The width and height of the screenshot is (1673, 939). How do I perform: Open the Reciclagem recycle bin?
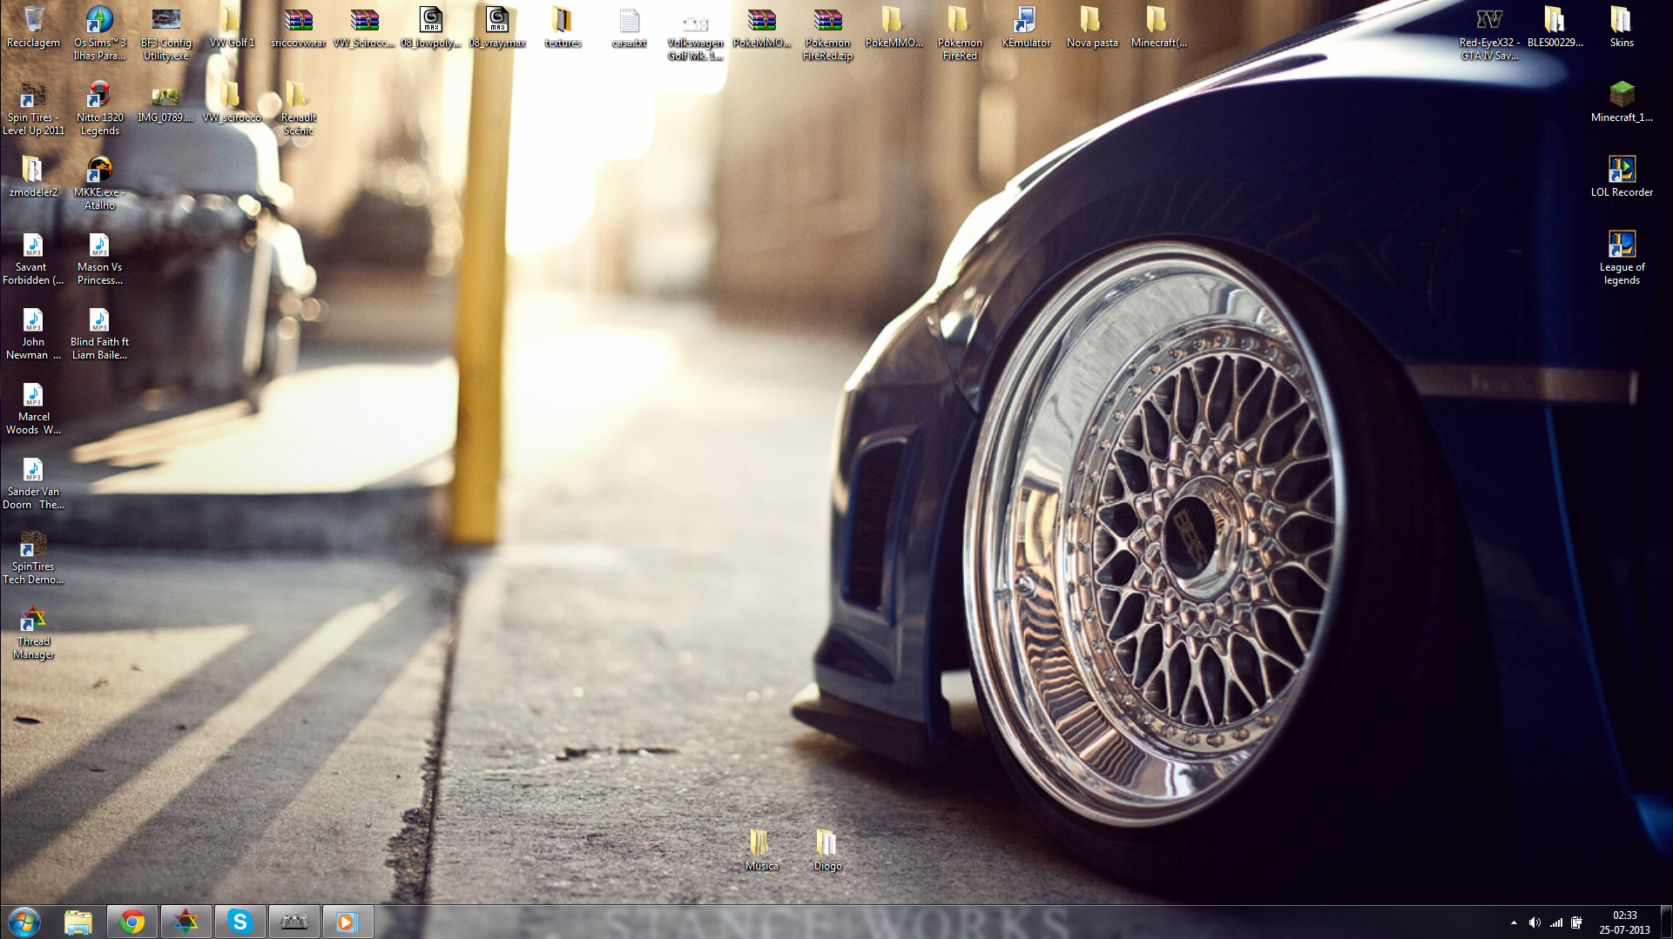33,28
